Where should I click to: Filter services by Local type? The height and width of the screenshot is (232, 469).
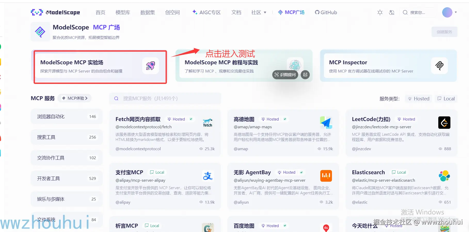446,99
